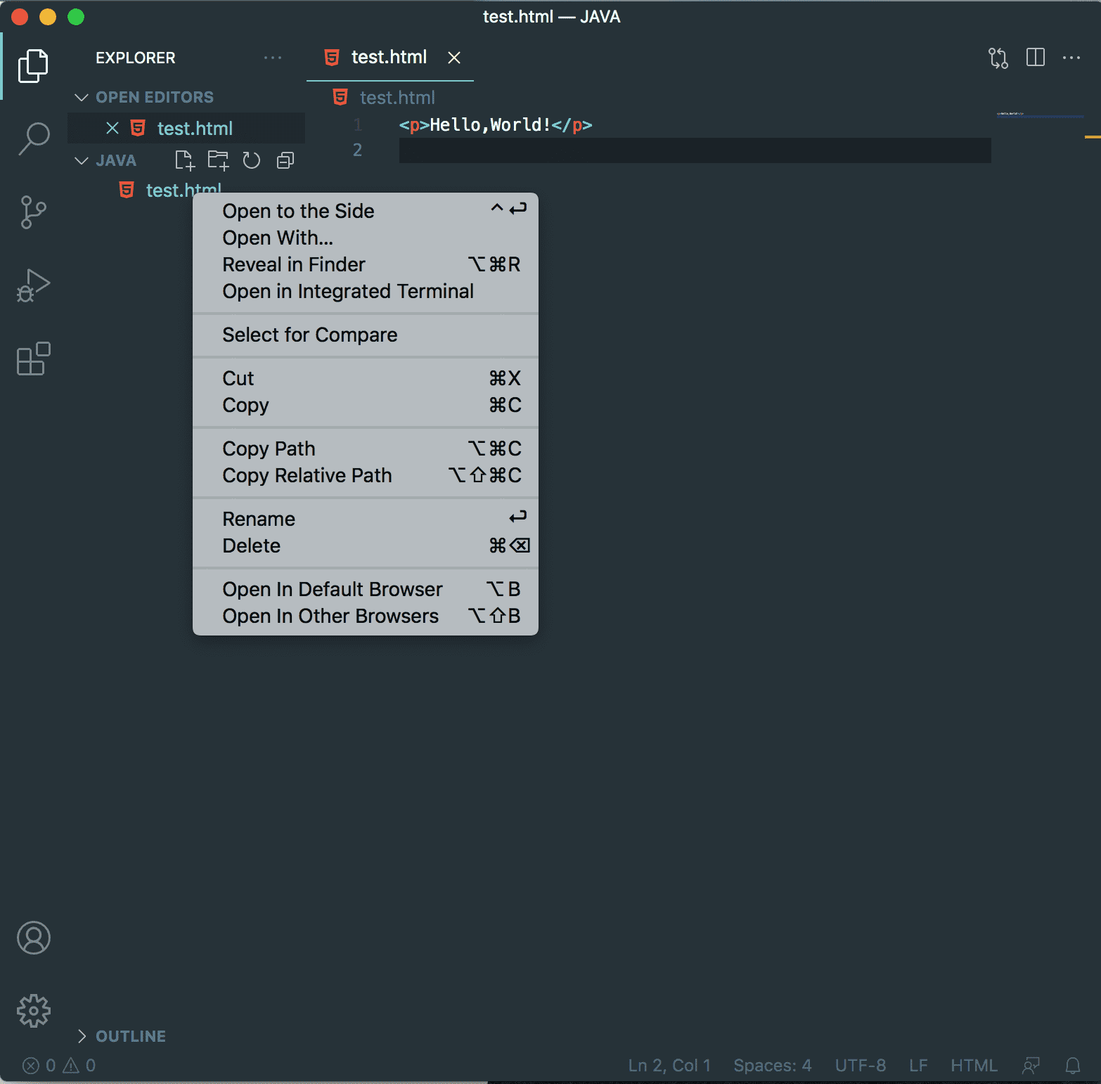Collapse the JAVA folder section

coord(82,160)
